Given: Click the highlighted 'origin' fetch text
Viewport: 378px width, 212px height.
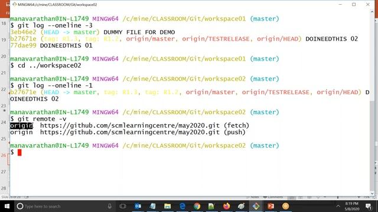Looking at the screenshot, I should coord(21,125).
